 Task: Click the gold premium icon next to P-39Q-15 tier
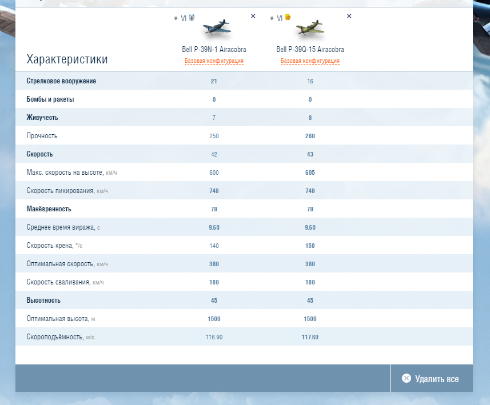point(288,17)
